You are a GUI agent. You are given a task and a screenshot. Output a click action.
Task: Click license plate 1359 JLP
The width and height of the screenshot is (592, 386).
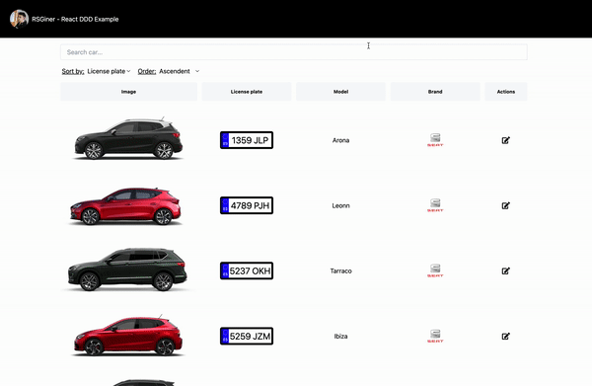click(x=247, y=140)
